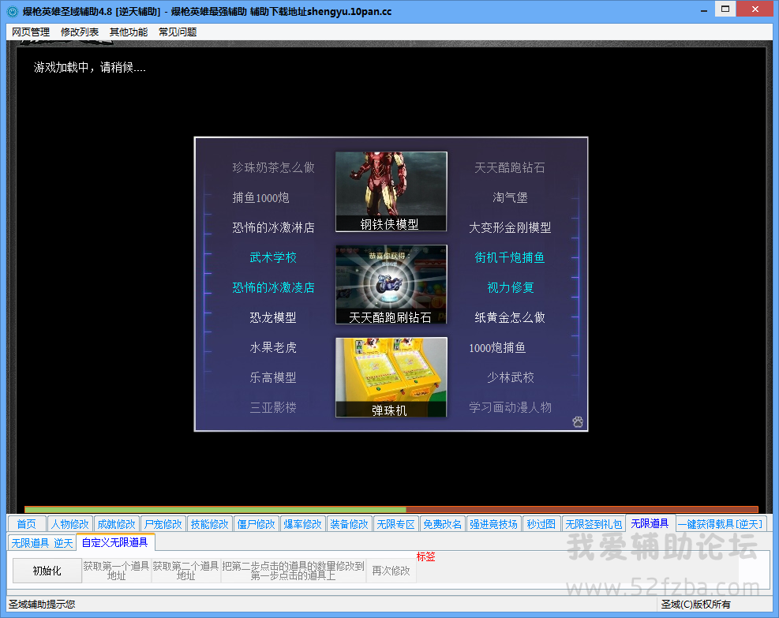
Task: Switch to the 技能修改 tab
Action: coord(210,524)
